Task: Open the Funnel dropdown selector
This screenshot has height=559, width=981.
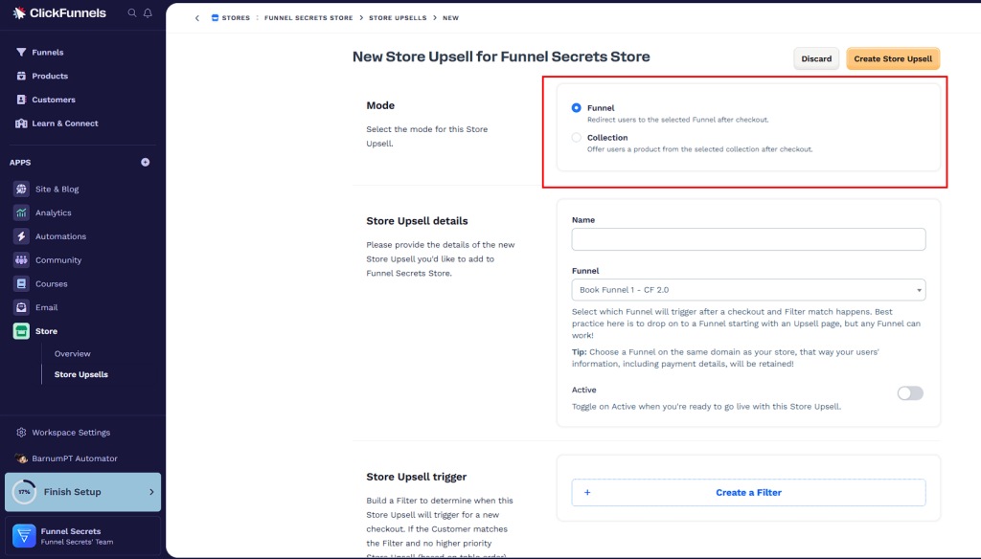Action: pos(748,290)
